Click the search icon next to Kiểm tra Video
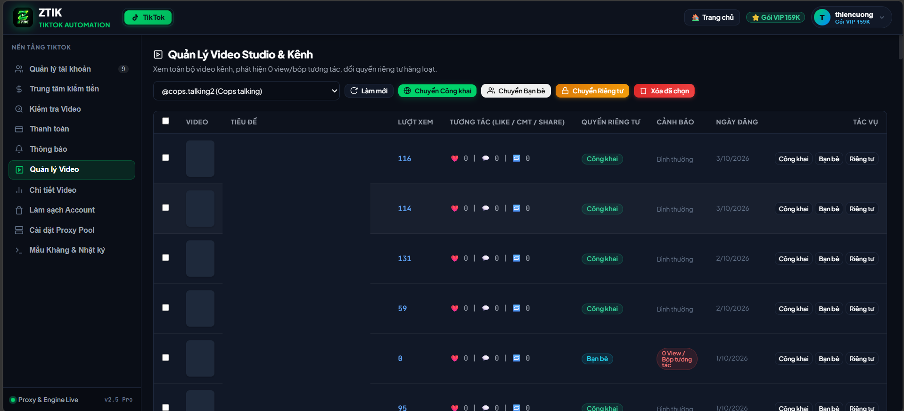 tap(19, 109)
